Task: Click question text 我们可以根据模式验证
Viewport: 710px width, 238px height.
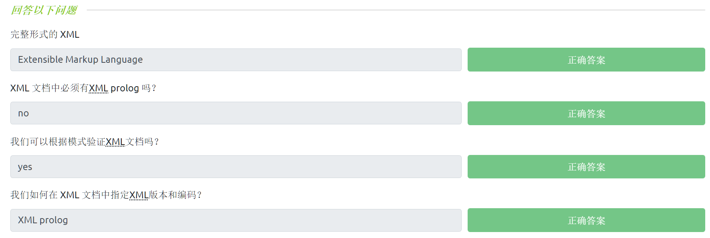Action: (58, 142)
